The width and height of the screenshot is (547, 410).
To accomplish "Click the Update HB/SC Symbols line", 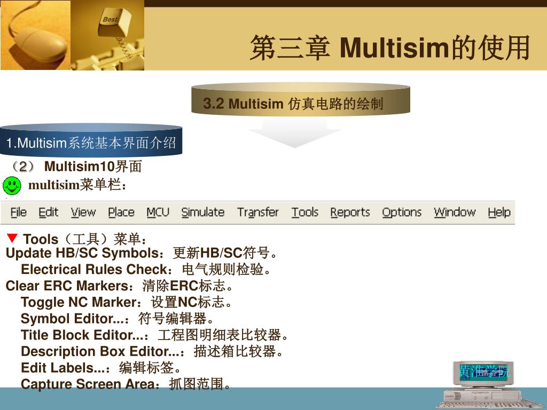I will 141,253.
